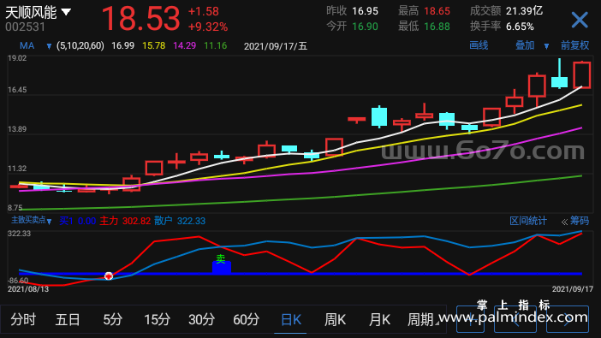Viewport: 601px width, 338px height.
Task: Click the crosshair plus button
Action: click(x=470, y=318)
